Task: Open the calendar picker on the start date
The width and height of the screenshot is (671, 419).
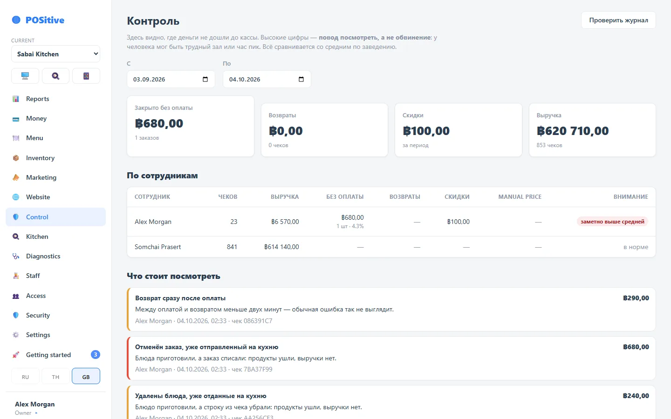Action: pyautogui.click(x=205, y=79)
